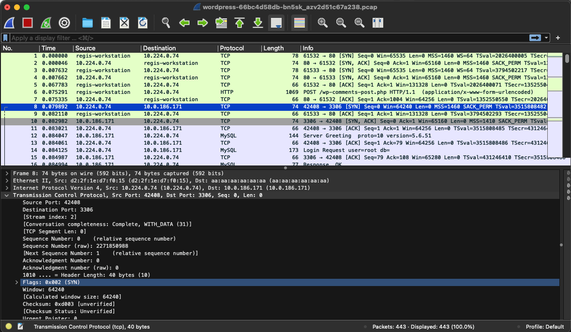Select the Stream index: 2 line
This screenshot has width=571, height=332.
(49, 217)
